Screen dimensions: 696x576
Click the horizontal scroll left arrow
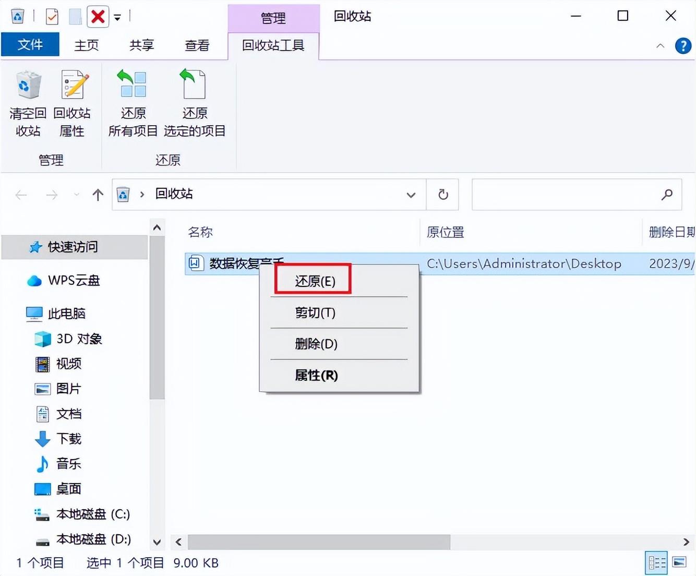coord(178,542)
